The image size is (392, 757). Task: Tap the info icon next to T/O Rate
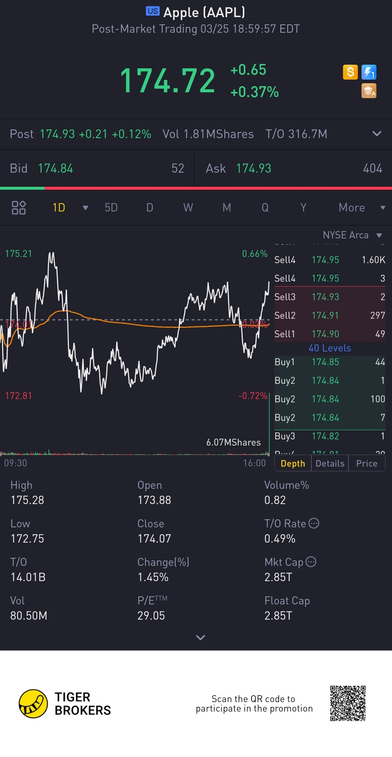click(x=314, y=523)
